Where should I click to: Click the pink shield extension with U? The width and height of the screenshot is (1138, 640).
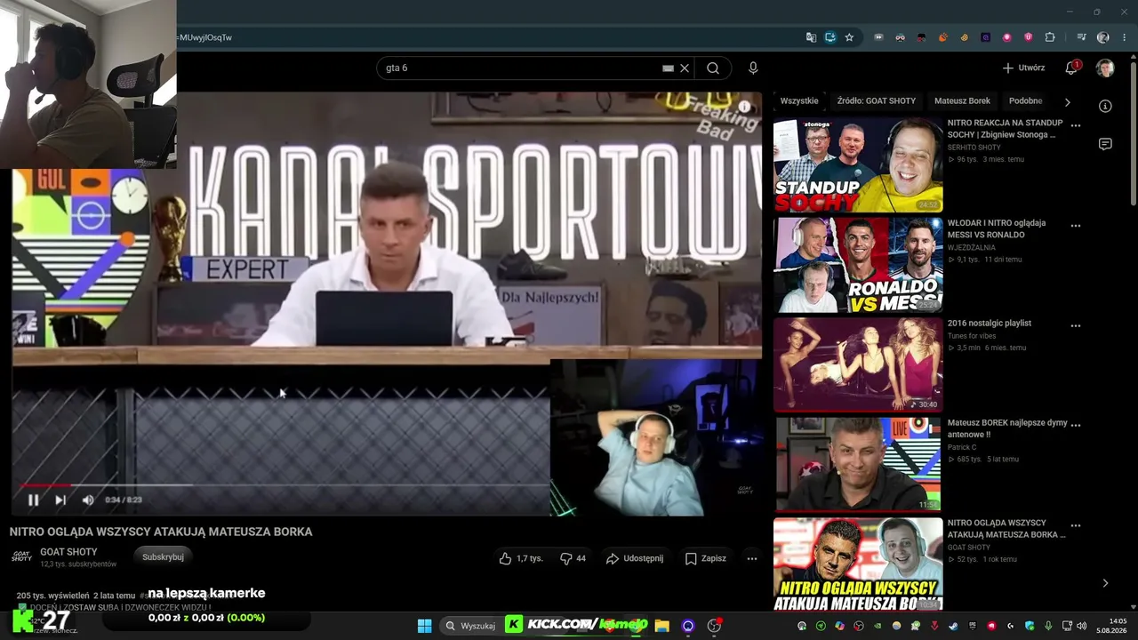[1029, 37]
